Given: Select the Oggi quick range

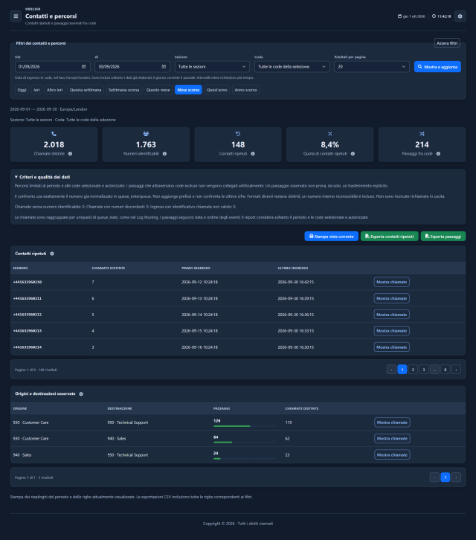Looking at the screenshot, I should click(22, 90).
